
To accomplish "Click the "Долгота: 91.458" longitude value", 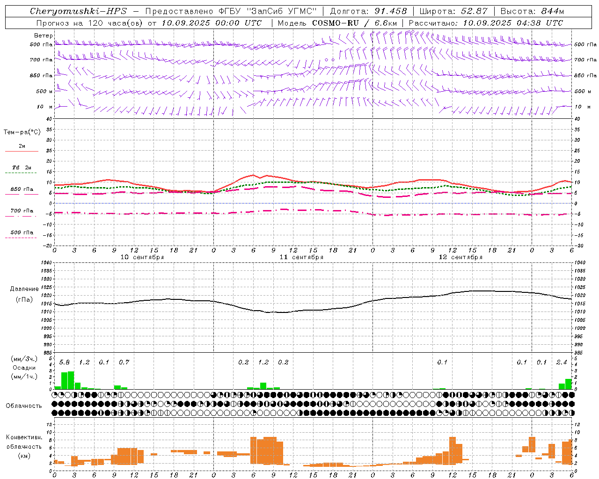I will pyautogui.click(x=369, y=11).
